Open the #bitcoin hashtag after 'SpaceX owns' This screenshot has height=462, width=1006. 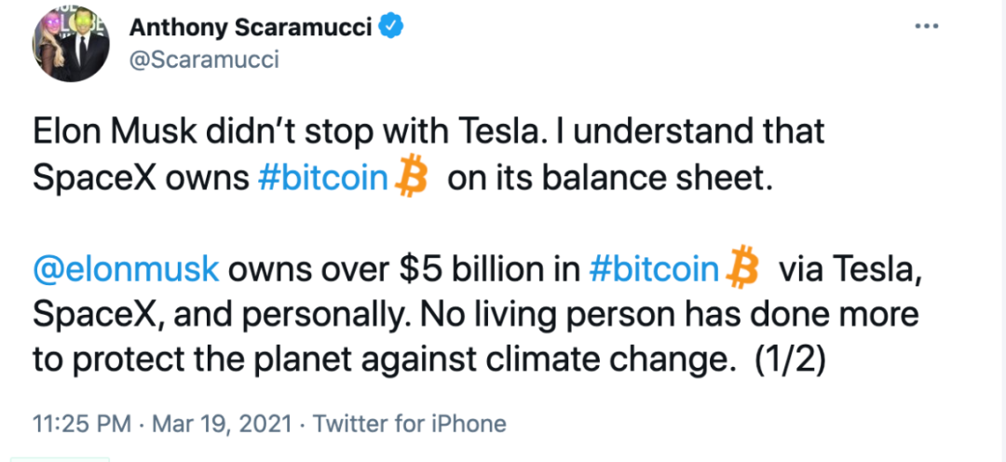[x=322, y=179]
